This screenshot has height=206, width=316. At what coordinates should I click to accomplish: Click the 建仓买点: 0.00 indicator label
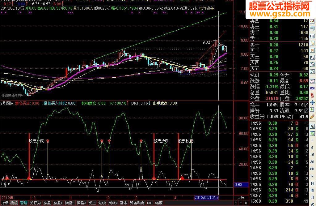click(27, 103)
